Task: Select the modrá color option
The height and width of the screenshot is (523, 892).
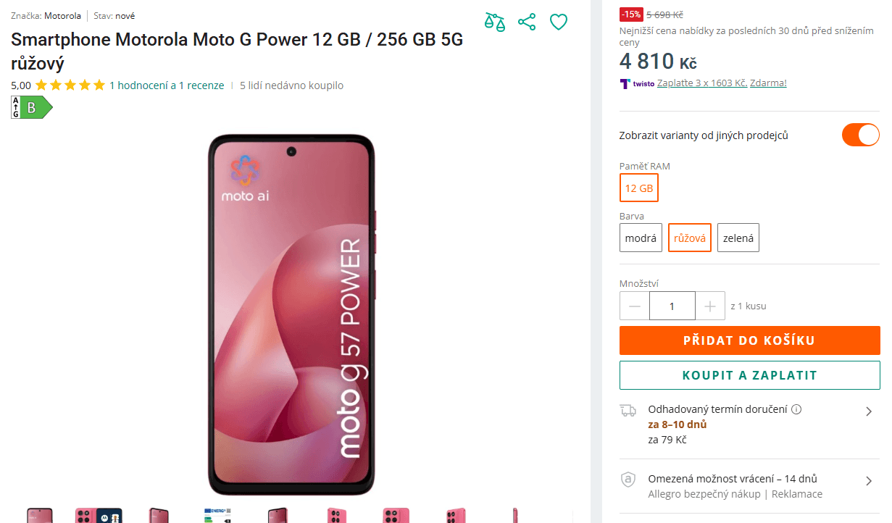Action: (x=641, y=238)
